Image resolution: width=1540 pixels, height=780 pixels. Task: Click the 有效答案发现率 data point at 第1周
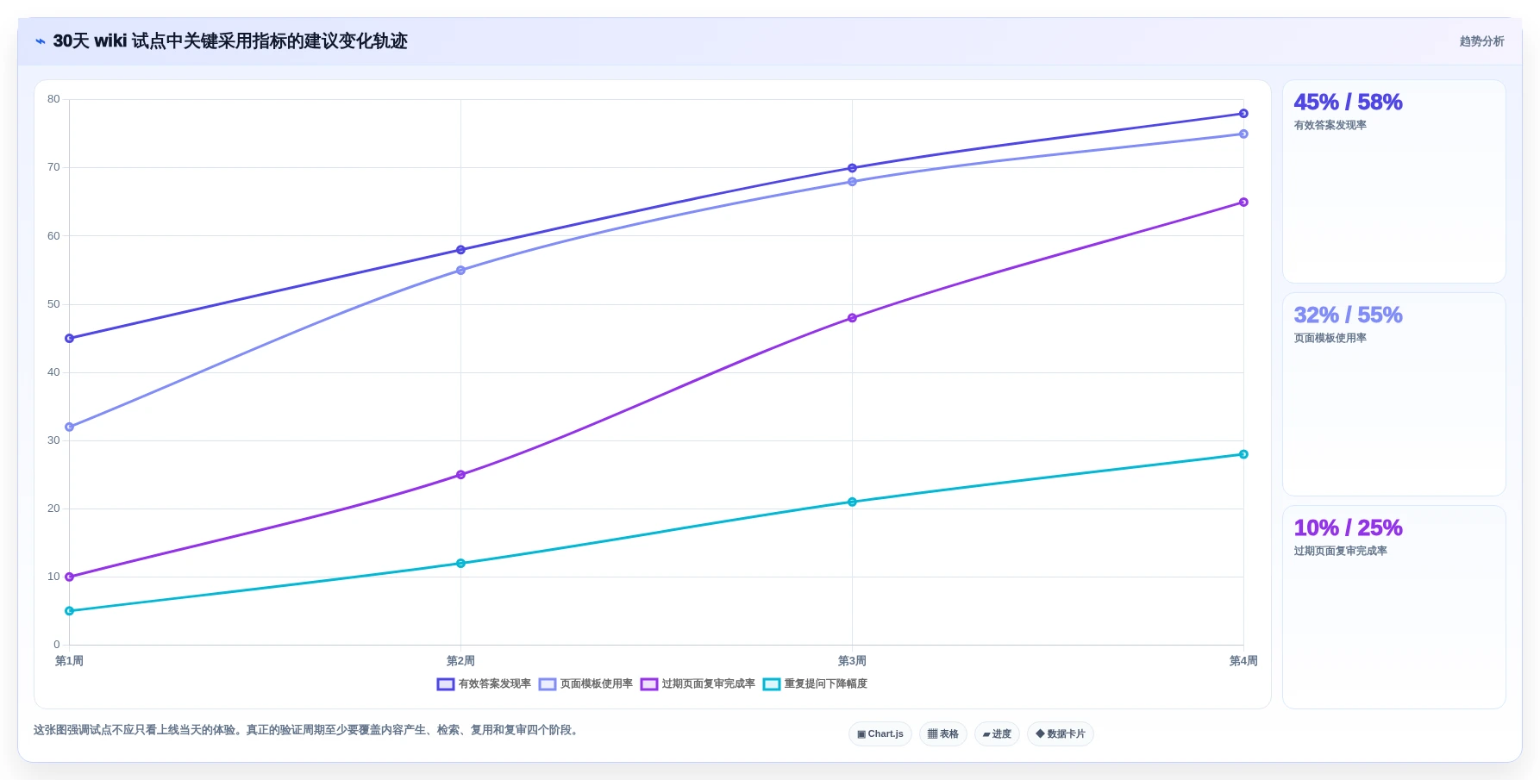(69, 339)
